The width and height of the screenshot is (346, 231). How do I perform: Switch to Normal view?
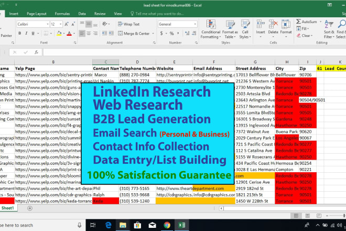[x=296, y=216]
